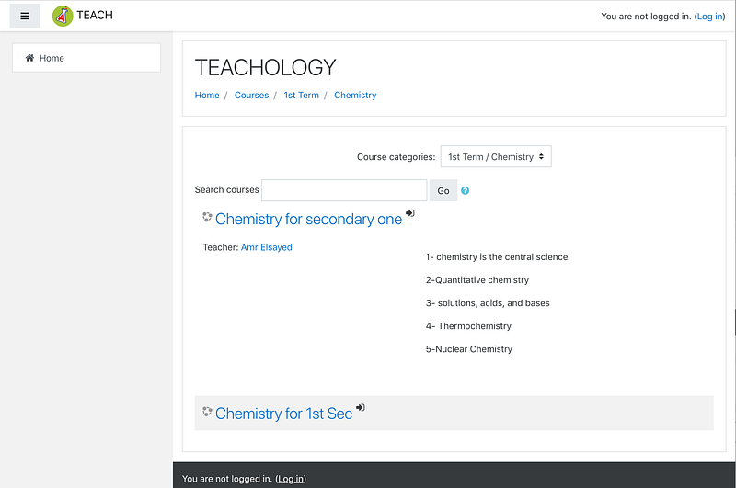Screen dimensions: 736x488
Task: Toggle the hamburger side panel button
Action: (25, 16)
